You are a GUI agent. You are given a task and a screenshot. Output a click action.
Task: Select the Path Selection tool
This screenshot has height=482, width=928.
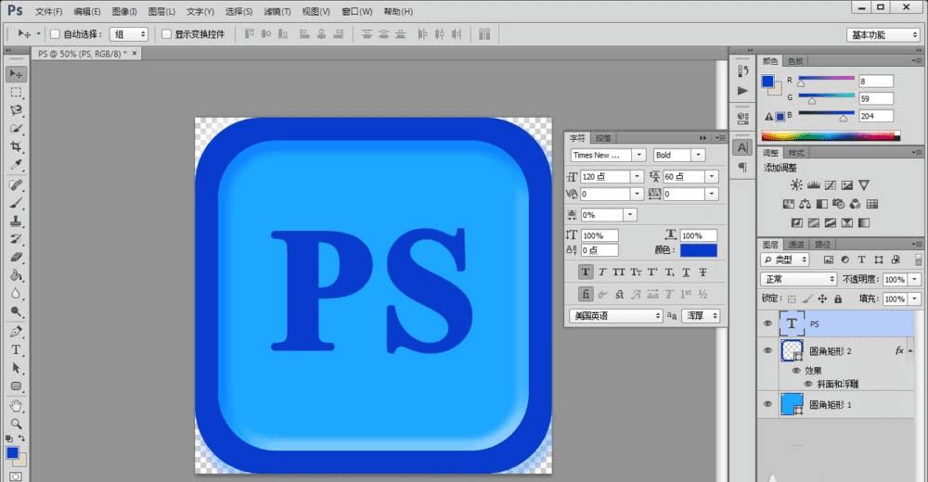coord(16,368)
